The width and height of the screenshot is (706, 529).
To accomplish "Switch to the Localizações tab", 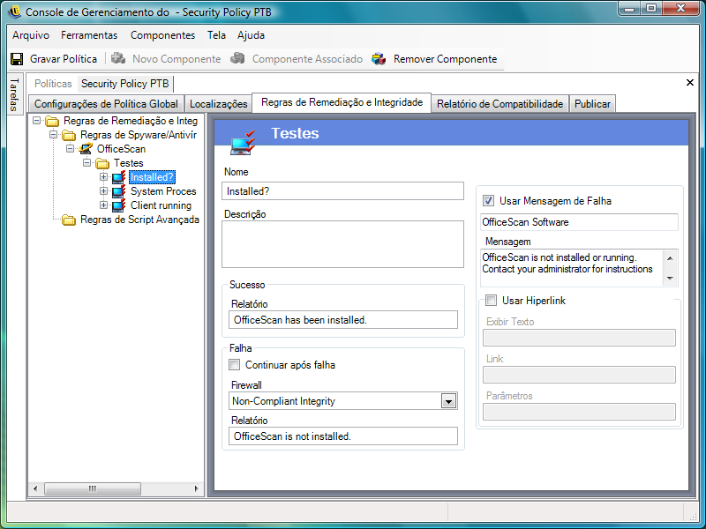I will pos(218,104).
